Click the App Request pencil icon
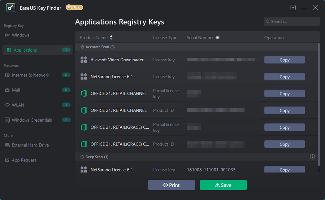The height and width of the screenshot is (200, 325). click(x=7, y=160)
